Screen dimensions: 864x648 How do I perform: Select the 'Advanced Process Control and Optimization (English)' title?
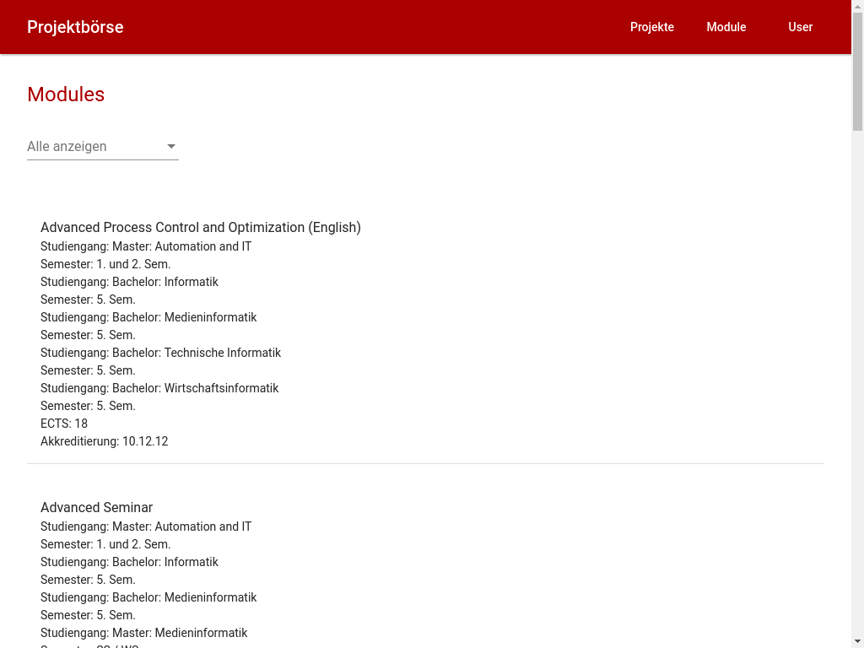pos(201,228)
